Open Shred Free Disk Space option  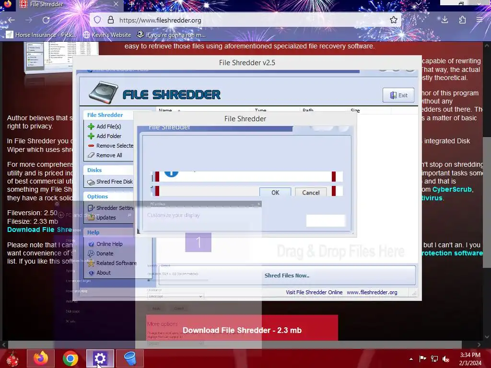pyautogui.click(x=114, y=182)
